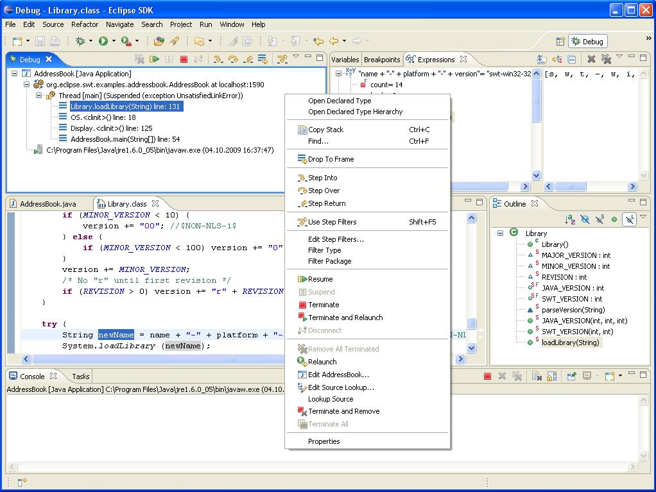Select the AddressBook.main(String[]) line: 54 stack frame
This screenshot has height=492, width=656.
[125, 139]
